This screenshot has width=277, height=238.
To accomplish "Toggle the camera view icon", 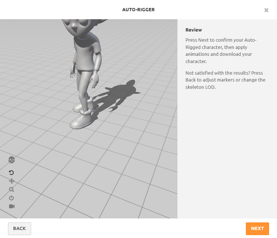I will click(12, 206).
